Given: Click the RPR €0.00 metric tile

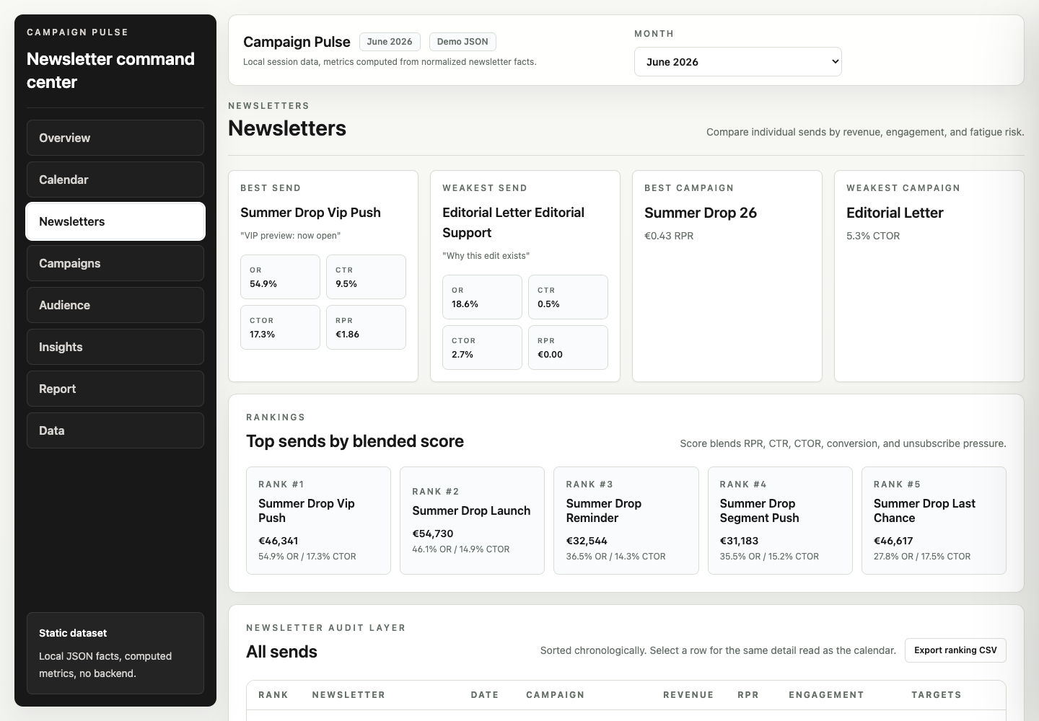Looking at the screenshot, I should [x=568, y=348].
